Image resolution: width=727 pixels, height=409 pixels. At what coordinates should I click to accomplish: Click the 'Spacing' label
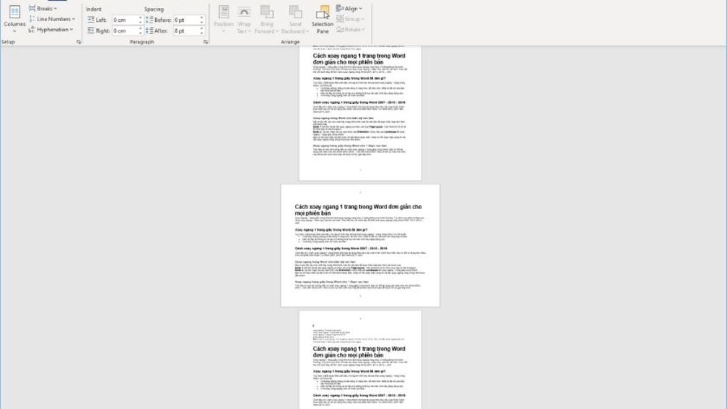coord(154,9)
